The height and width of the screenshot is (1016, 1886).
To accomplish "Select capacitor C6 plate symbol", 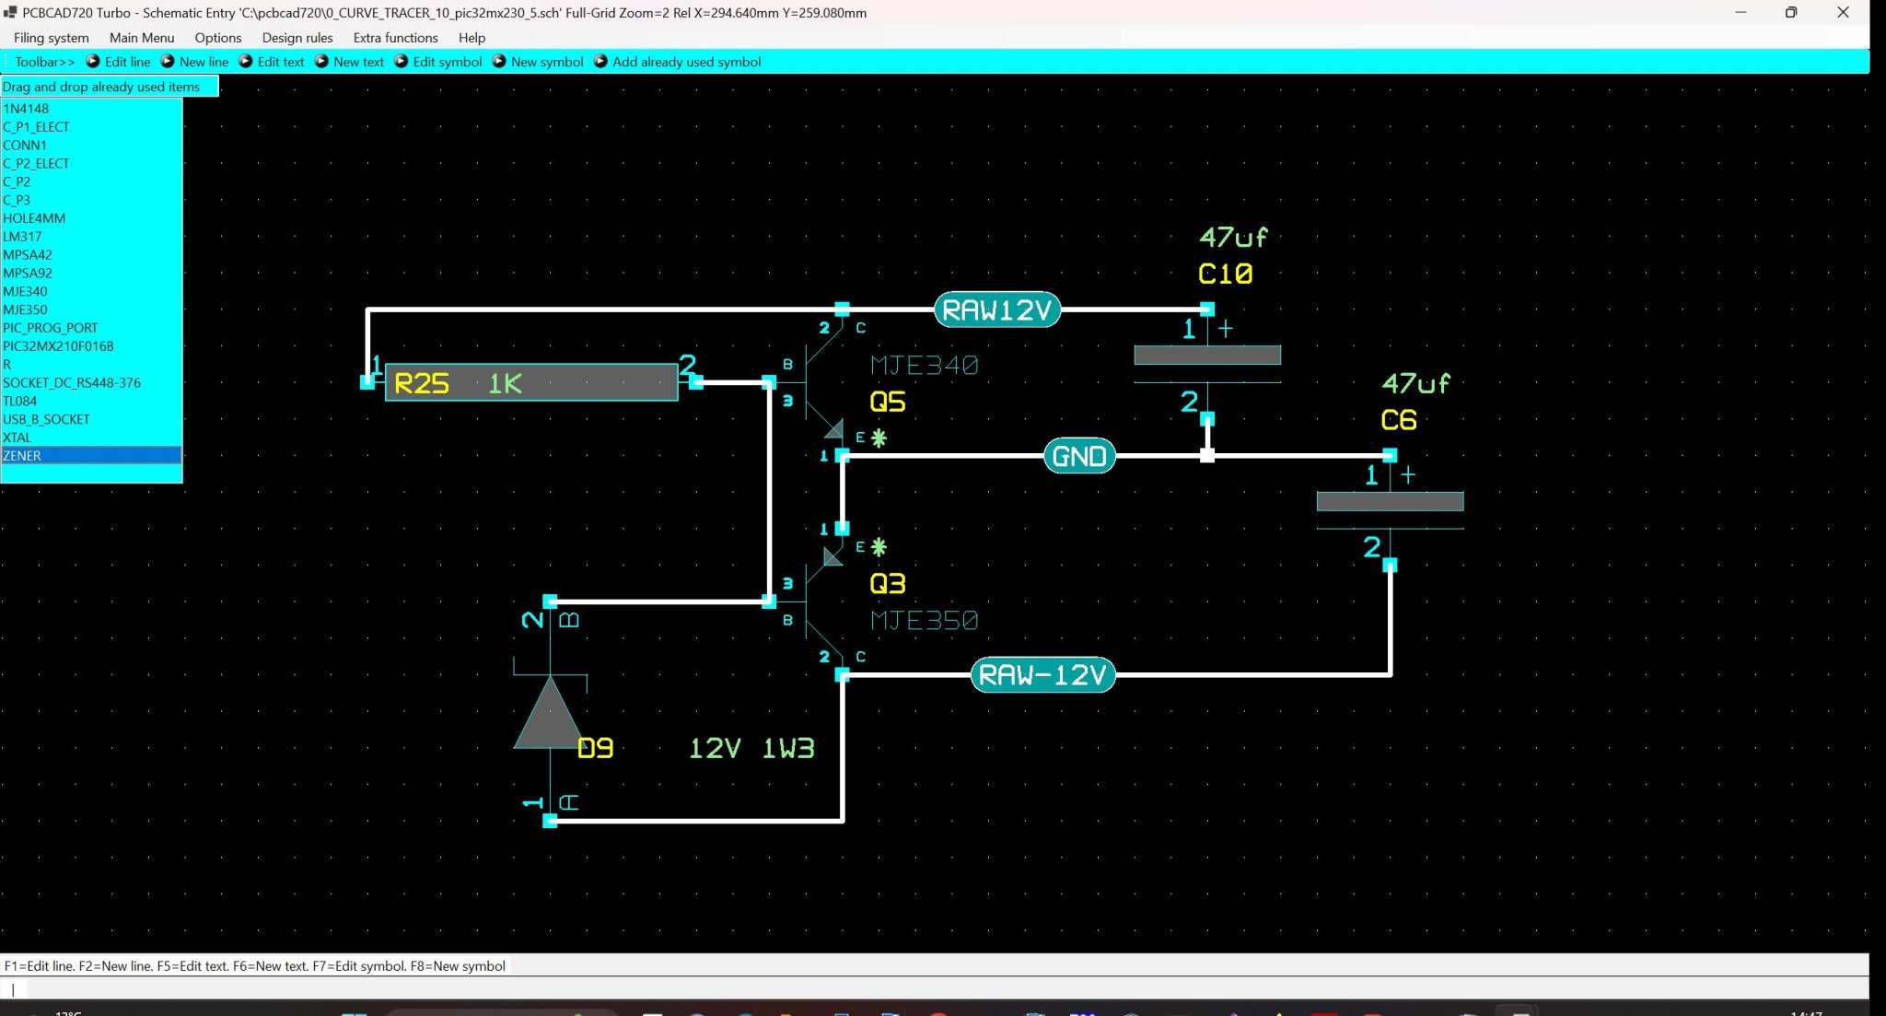I will click(x=1390, y=502).
